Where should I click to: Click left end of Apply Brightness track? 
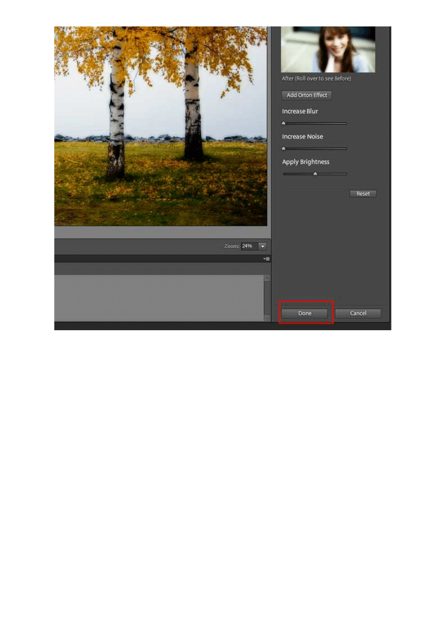click(x=285, y=174)
